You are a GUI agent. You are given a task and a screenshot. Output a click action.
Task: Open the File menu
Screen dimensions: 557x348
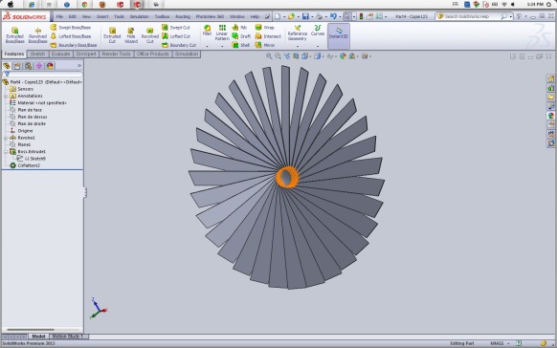pos(59,16)
